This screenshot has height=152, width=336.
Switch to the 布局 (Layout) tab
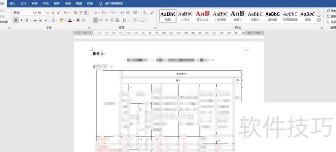click(34, 3)
